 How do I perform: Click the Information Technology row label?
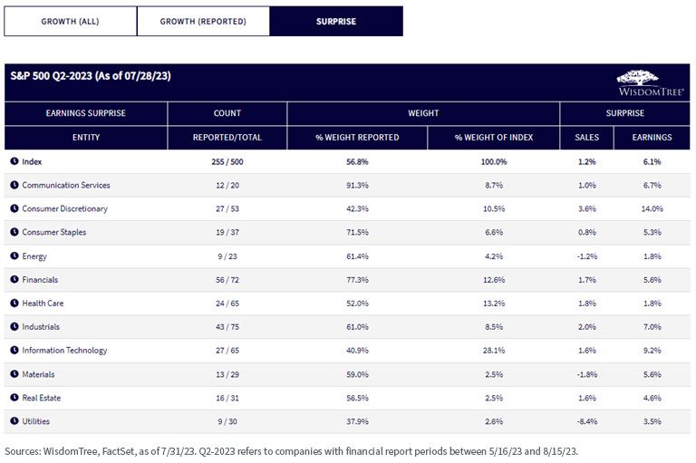65,351
